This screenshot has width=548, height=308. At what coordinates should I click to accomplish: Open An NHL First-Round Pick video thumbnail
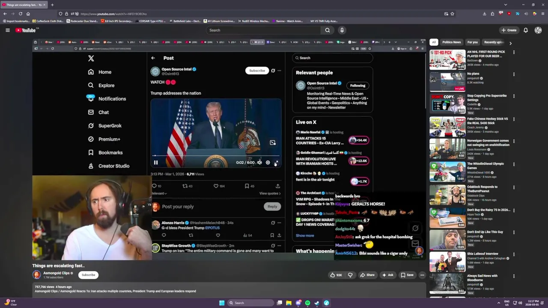tap(447, 60)
